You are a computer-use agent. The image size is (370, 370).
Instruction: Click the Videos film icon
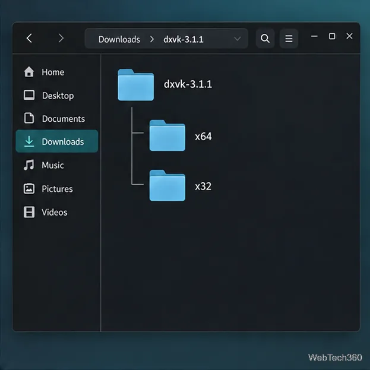pyautogui.click(x=29, y=212)
